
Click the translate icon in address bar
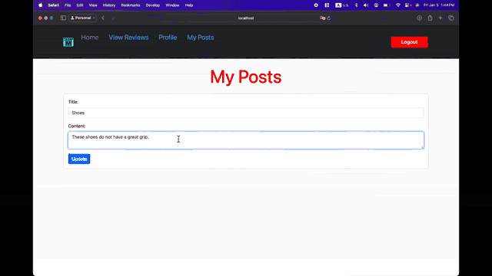tap(322, 18)
